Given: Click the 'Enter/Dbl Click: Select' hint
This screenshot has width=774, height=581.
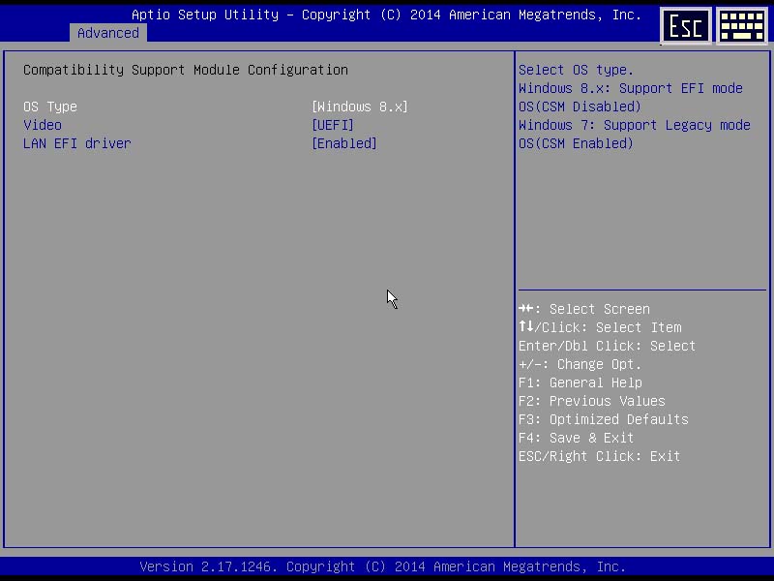Looking at the screenshot, I should coord(608,346).
